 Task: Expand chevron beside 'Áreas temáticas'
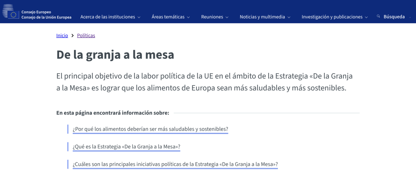pyautogui.click(x=188, y=17)
